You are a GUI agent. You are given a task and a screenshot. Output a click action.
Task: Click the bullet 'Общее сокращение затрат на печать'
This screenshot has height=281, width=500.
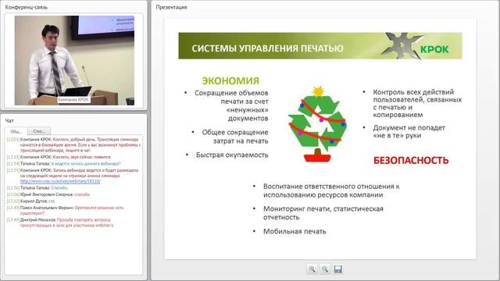coord(234,137)
